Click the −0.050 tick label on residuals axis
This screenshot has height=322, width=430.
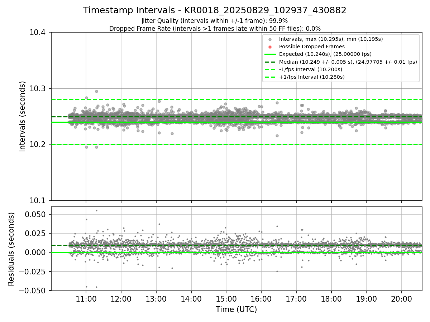click(x=33, y=291)
